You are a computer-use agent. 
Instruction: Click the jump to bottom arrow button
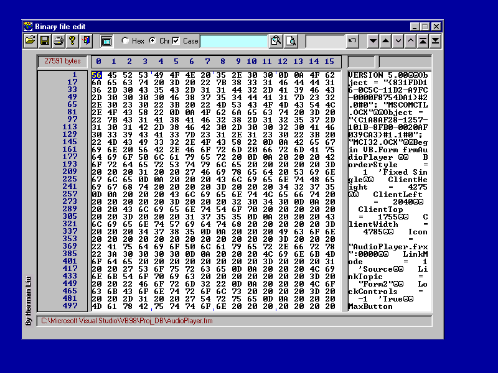[435, 41]
